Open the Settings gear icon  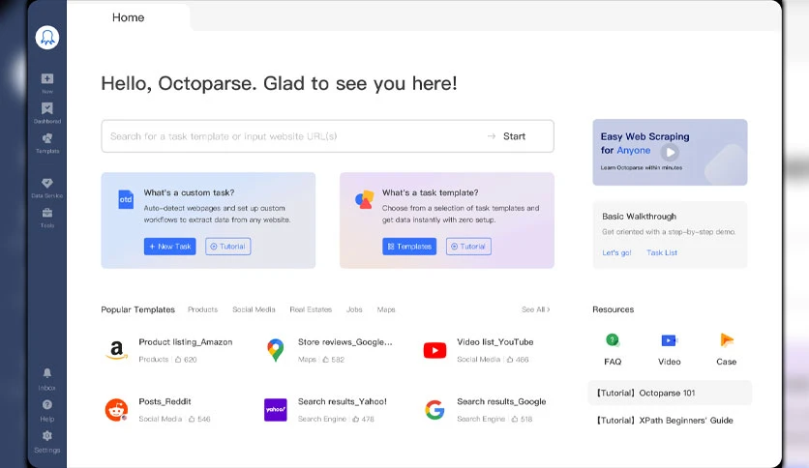tap(47, 436)
